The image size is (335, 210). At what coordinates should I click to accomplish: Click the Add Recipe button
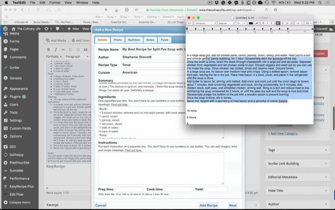[x=209, y=205]
